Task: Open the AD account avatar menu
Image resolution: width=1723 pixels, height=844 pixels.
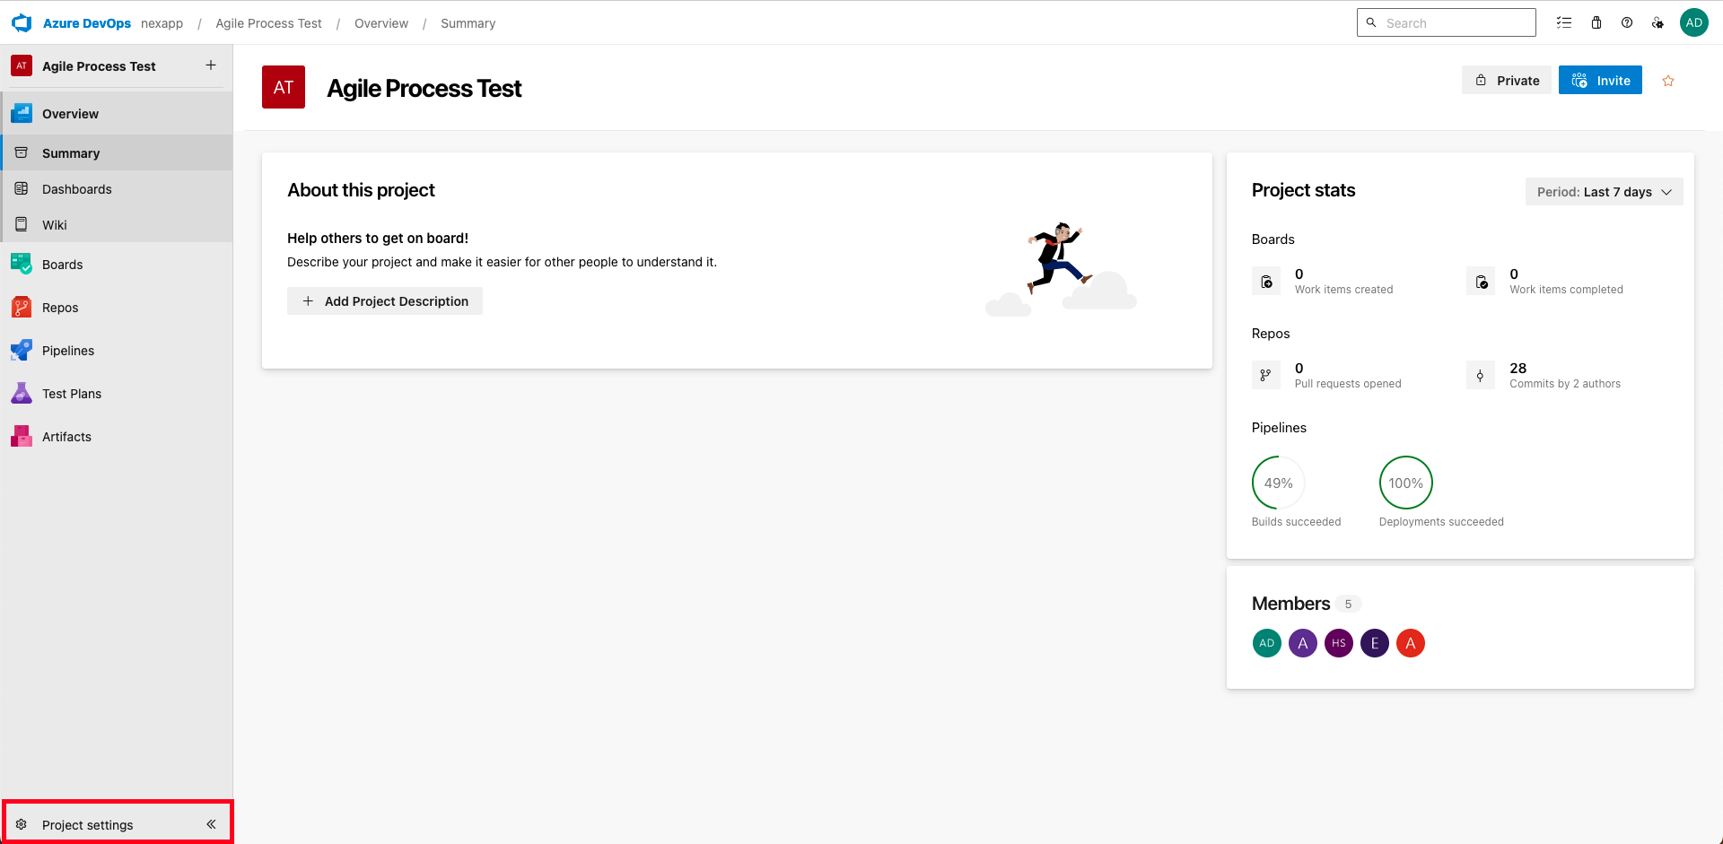Action: click(x=1694, y=23)
